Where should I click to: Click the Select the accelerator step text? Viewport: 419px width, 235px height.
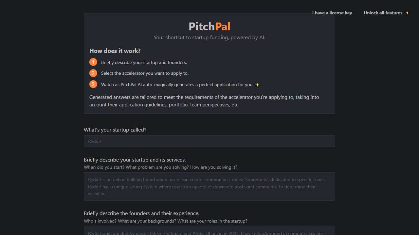[145, 73]
